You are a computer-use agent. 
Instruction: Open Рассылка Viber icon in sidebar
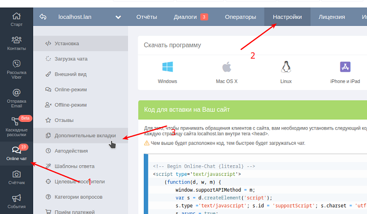tap(16, 64)
